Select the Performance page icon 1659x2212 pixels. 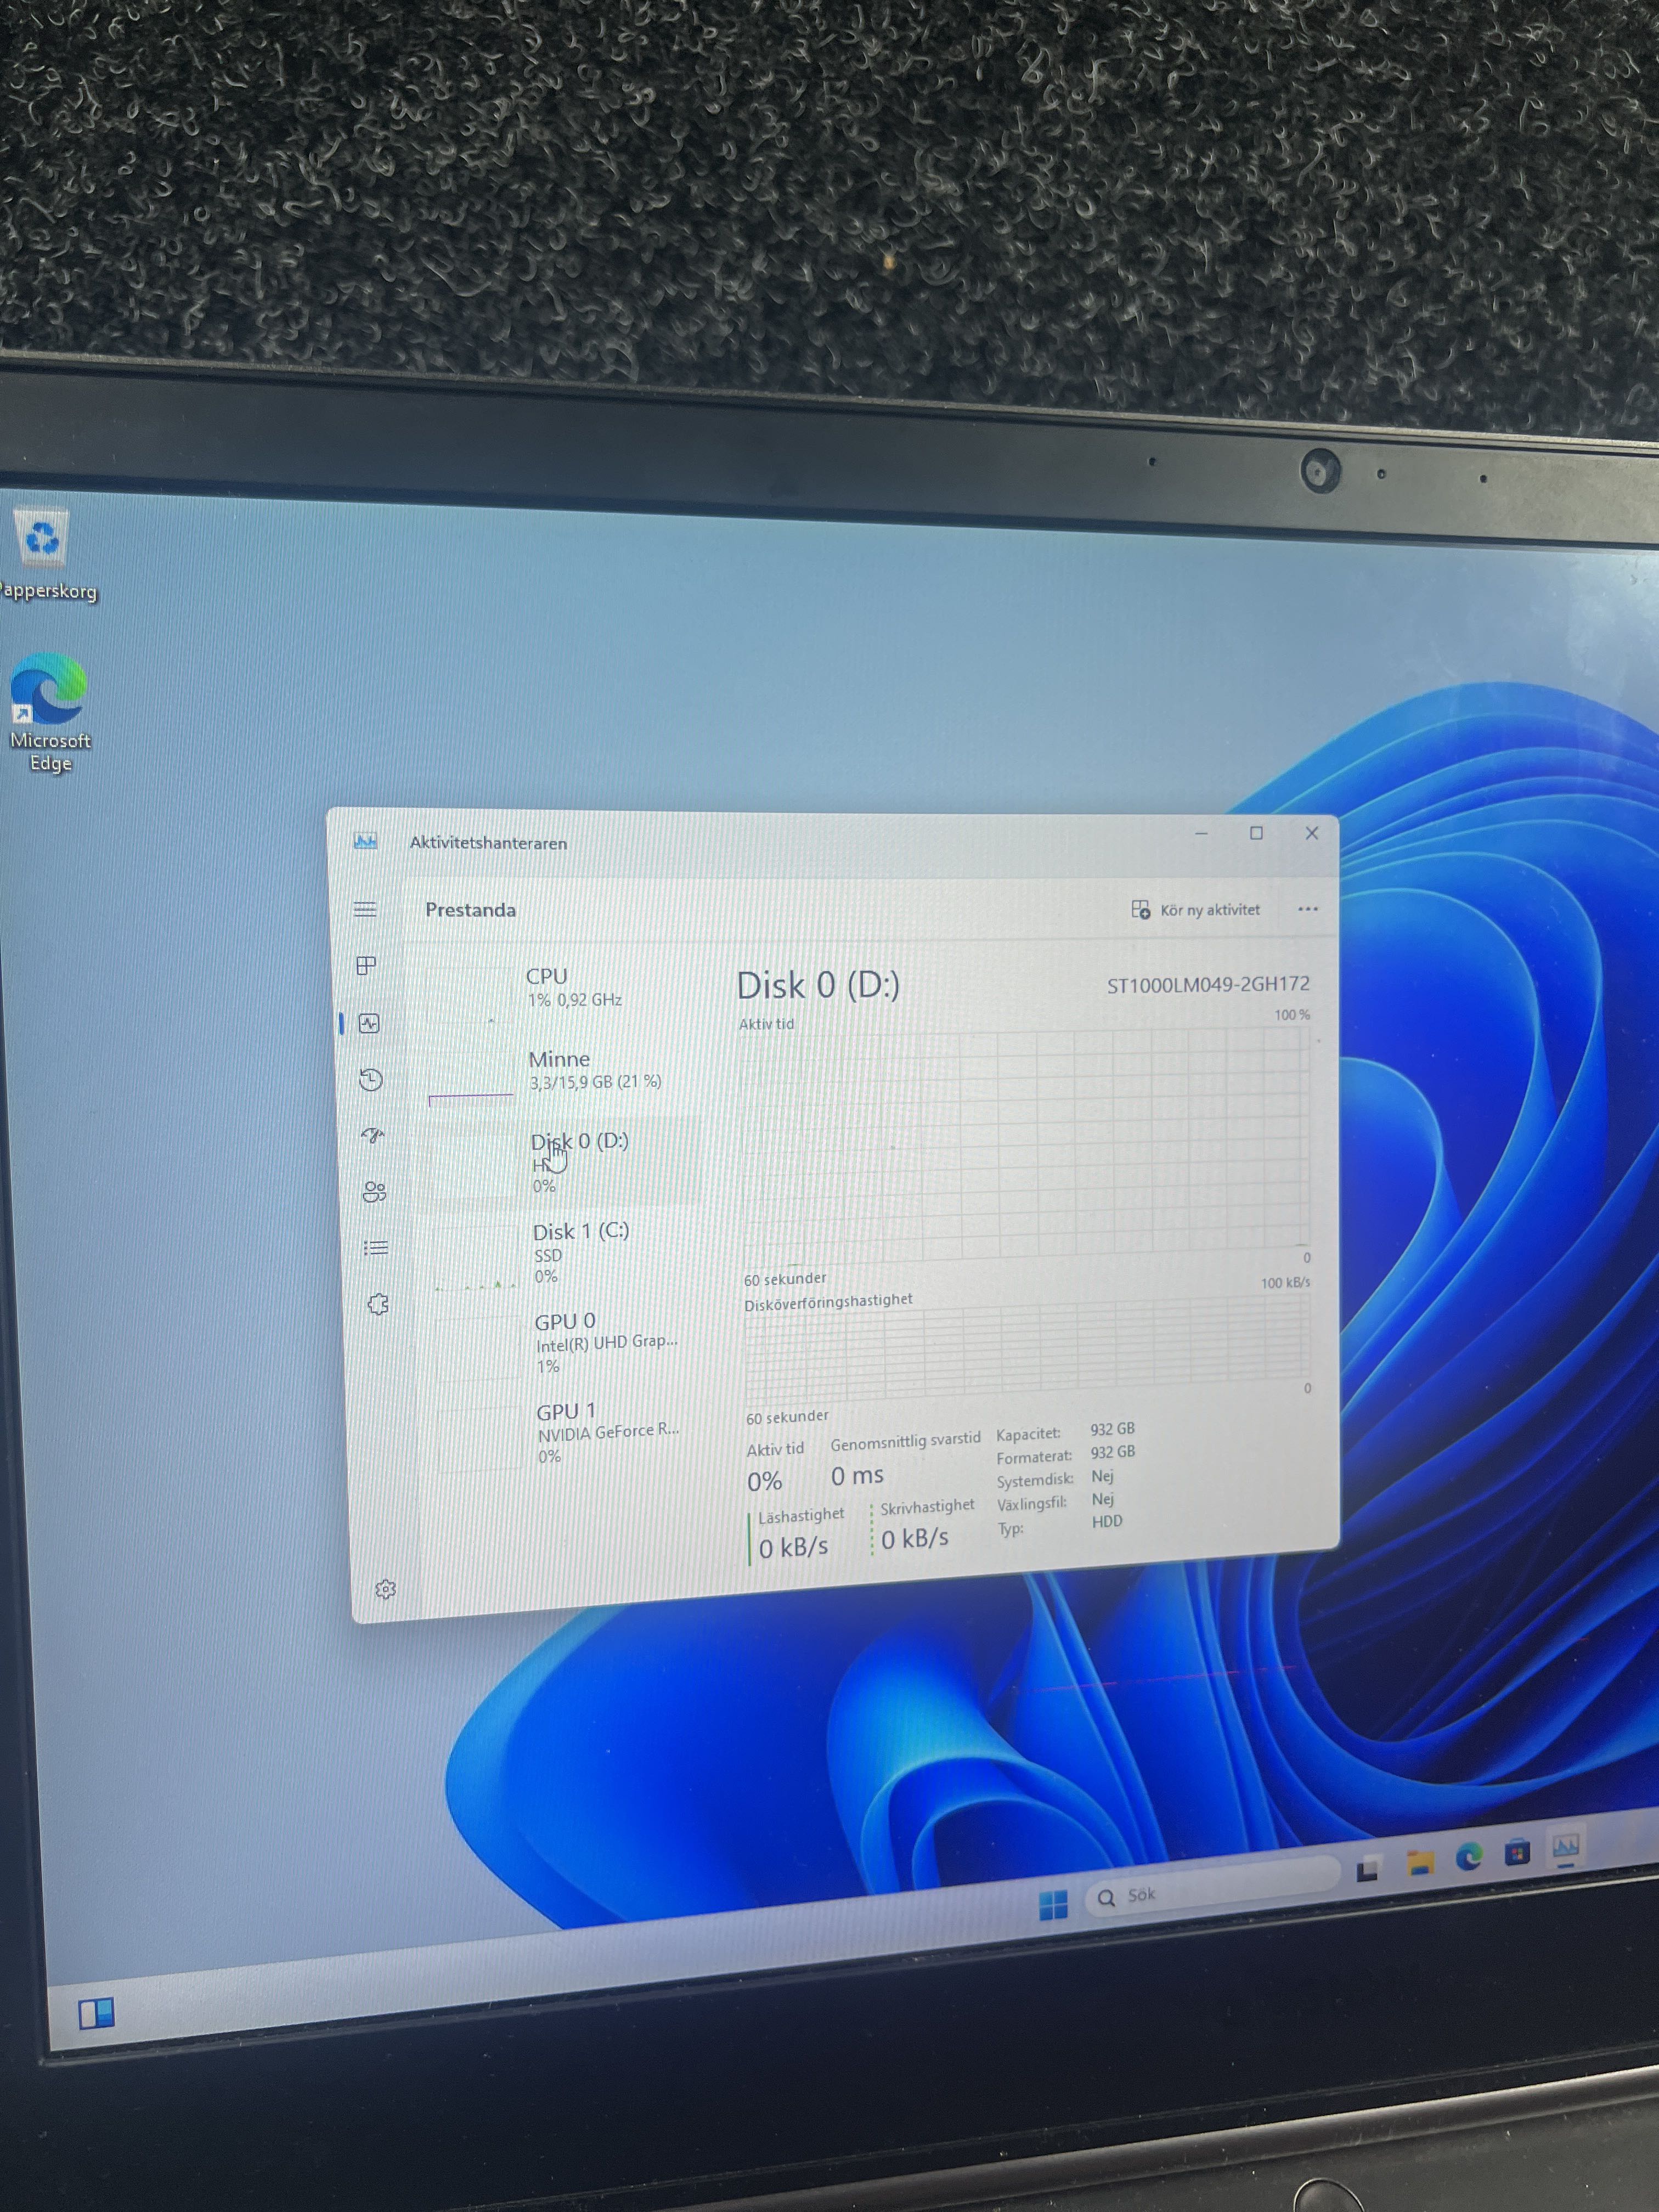pos(369,1023)
